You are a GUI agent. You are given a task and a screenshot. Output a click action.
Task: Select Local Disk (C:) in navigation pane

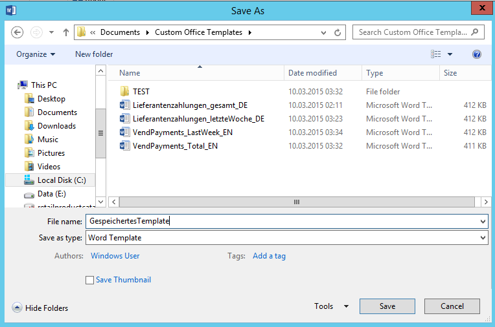pos(61,180)
